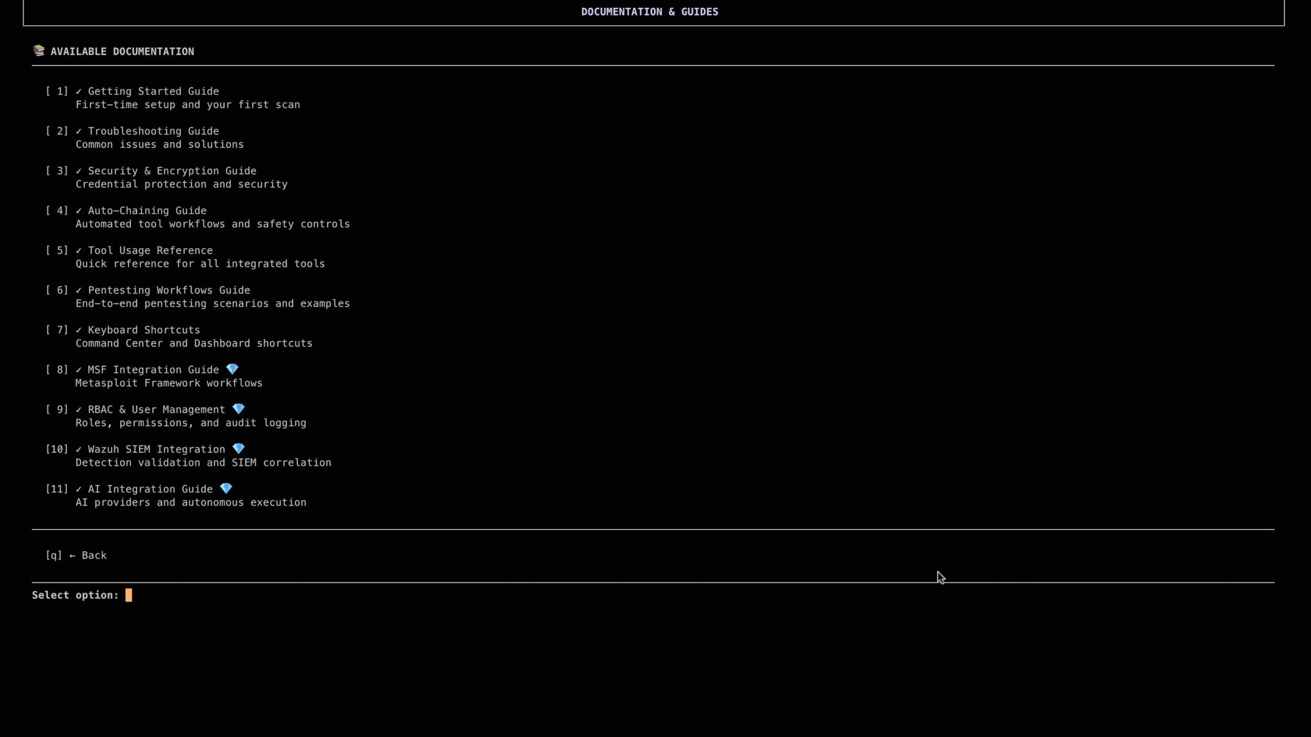1311x737 pixels.
Task: Choose Tool Usage Reference option
Action: [x=150, y=251]
